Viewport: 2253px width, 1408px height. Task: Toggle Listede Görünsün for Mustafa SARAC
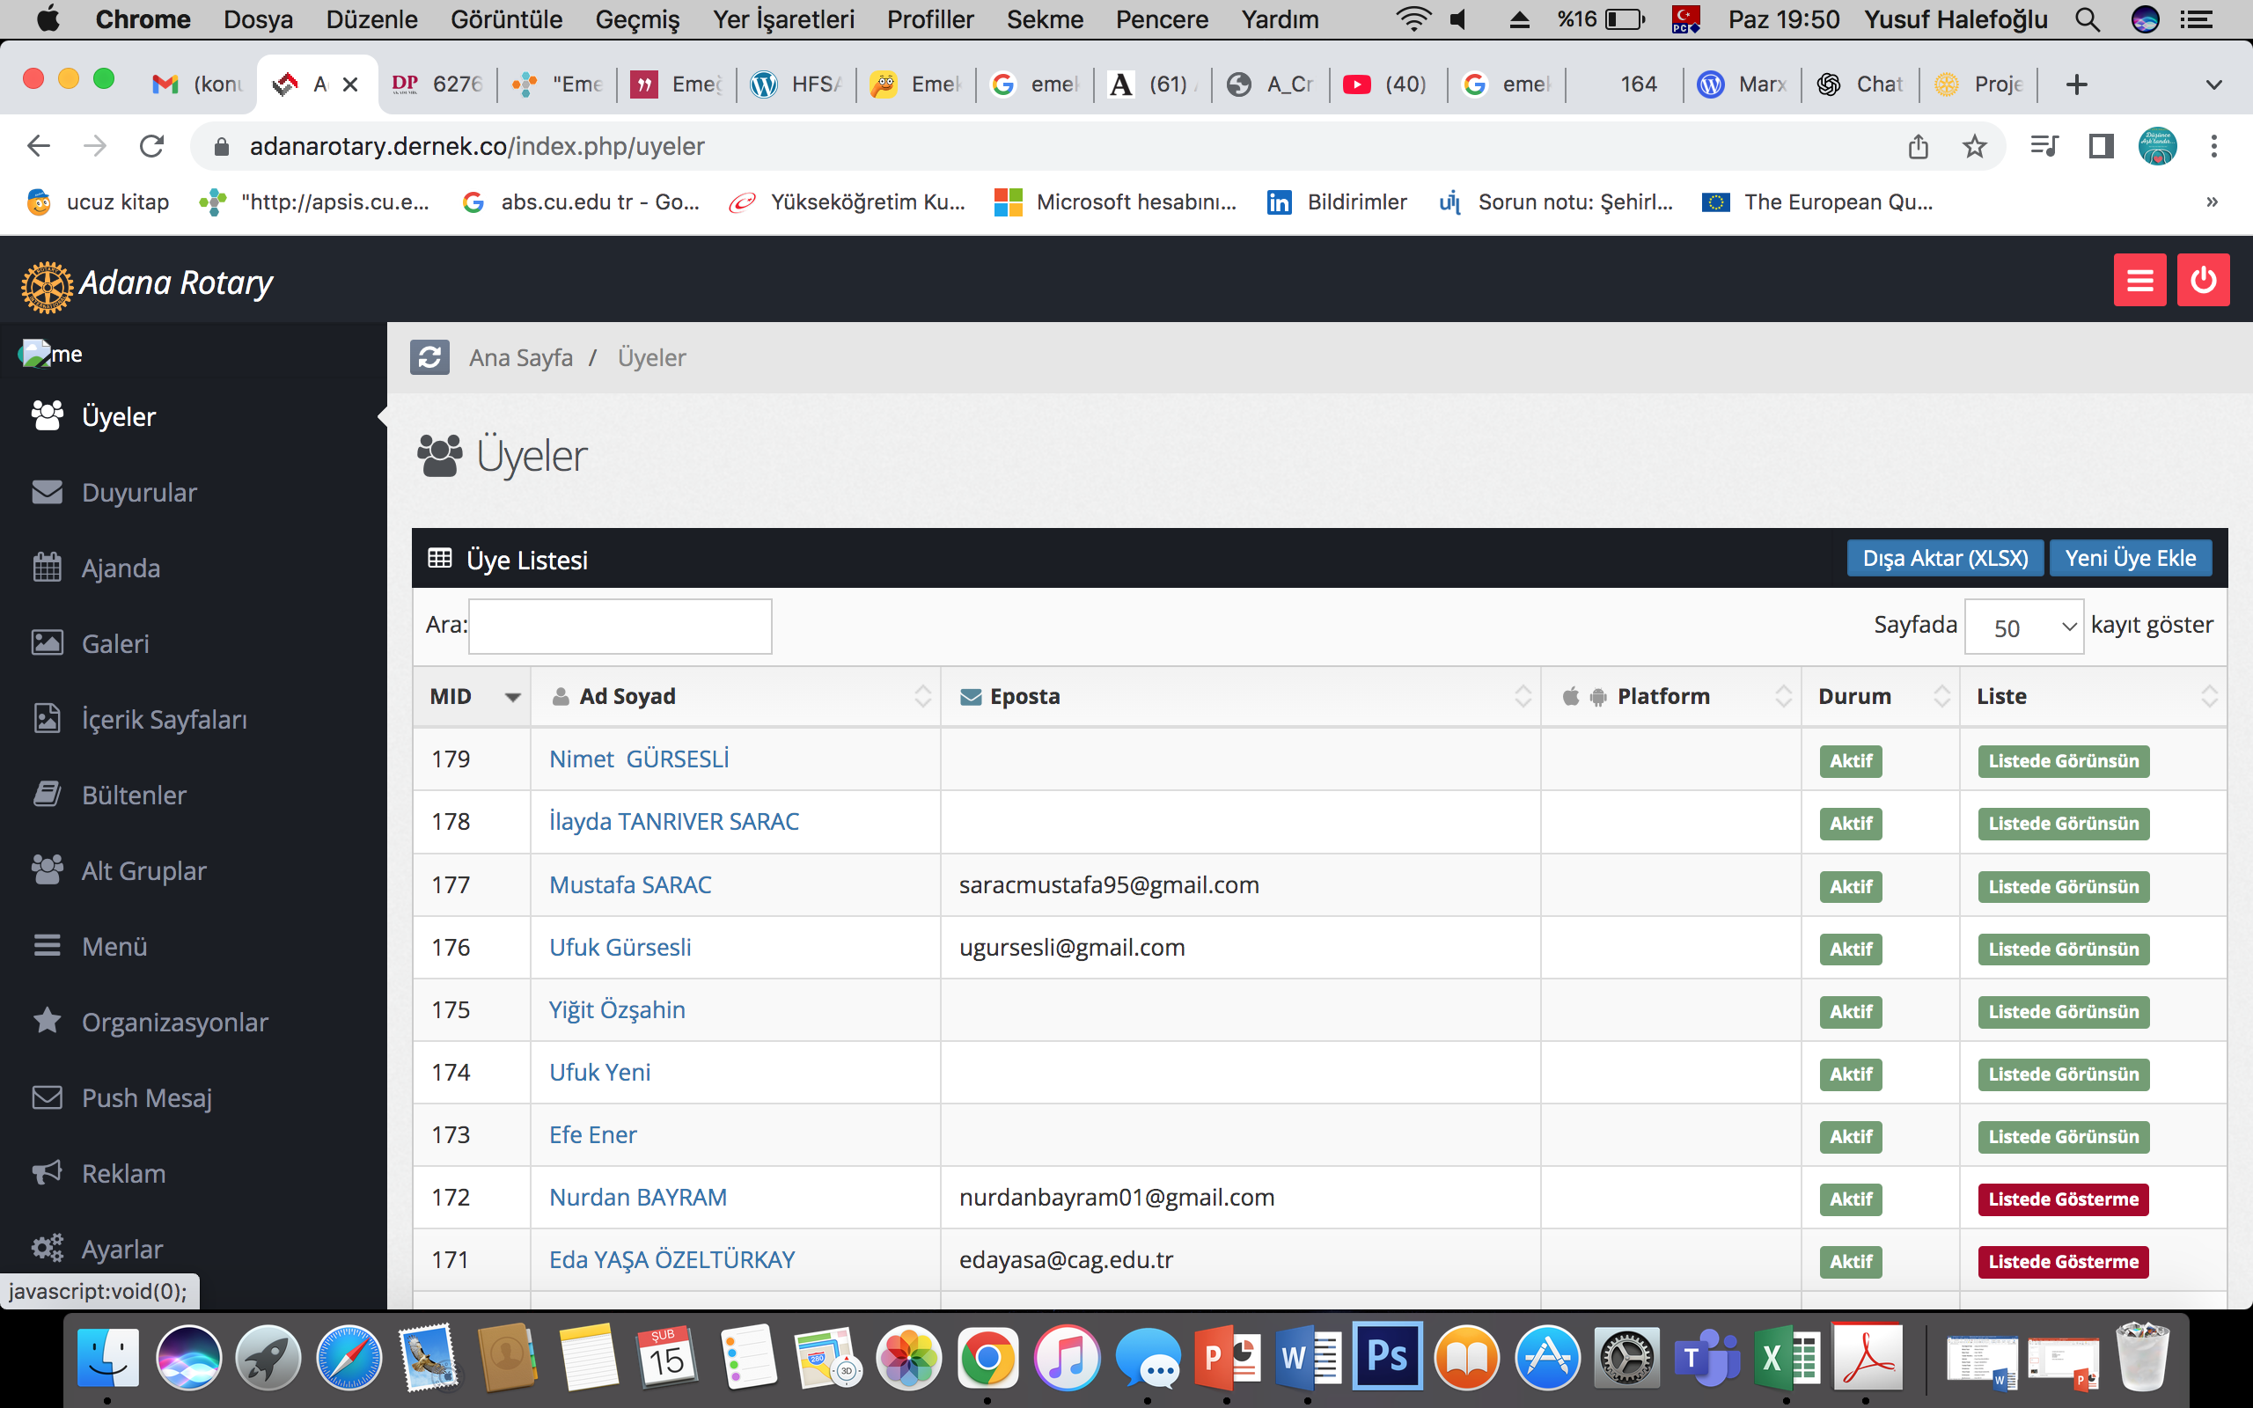pyautogui.click(x=2062, y=886)
